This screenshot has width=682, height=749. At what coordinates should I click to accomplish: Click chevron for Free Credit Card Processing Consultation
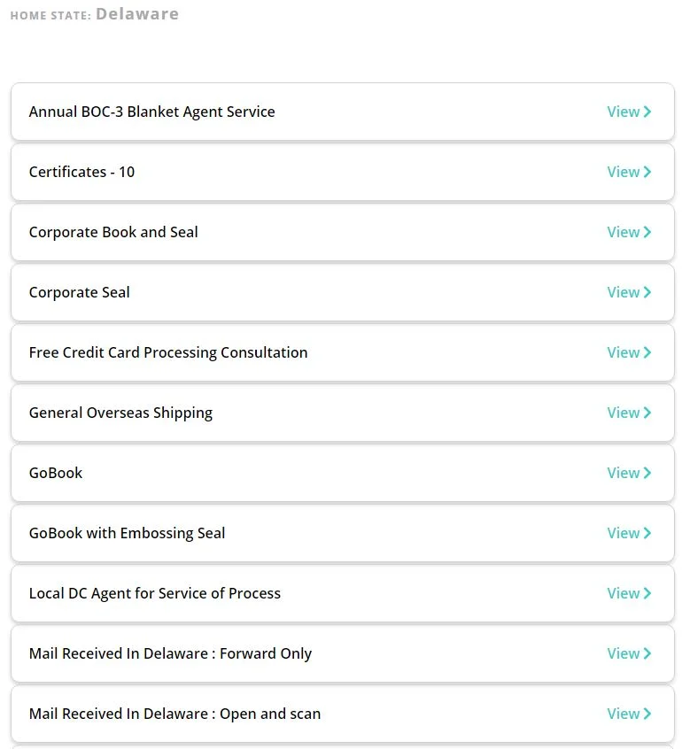(648, 352)
